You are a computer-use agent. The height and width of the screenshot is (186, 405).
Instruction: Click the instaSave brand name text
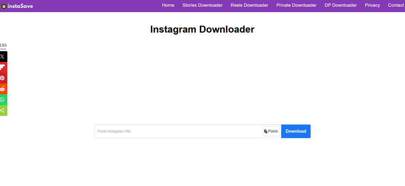point(20,6)
